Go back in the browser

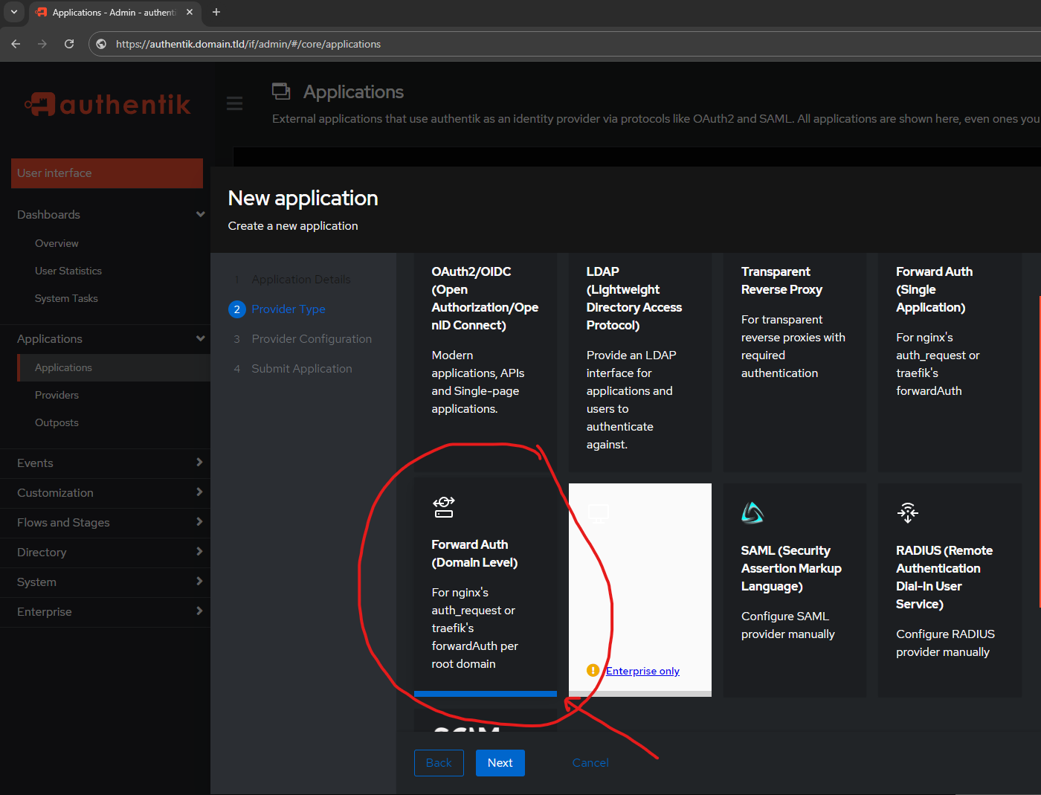[x=16, y=44]
